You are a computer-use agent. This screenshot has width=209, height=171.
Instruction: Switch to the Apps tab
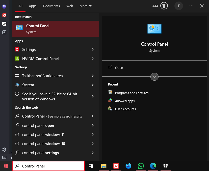point(33,6)
